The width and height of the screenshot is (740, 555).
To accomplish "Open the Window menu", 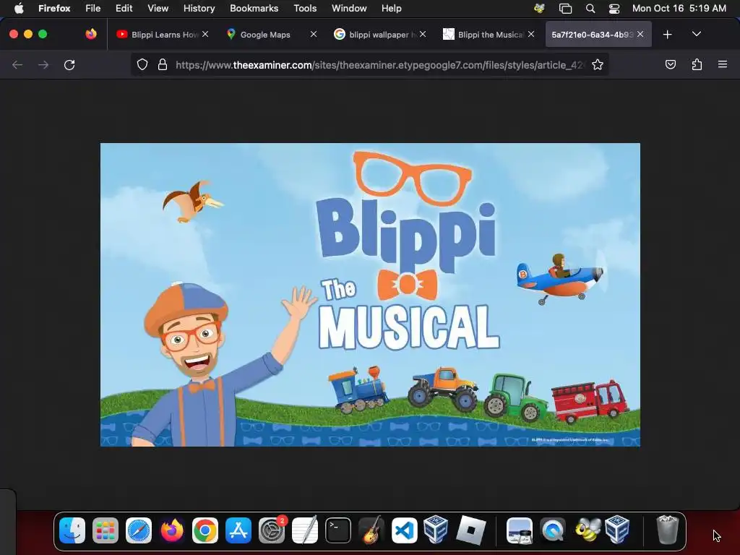I will (x=349, y=8).
